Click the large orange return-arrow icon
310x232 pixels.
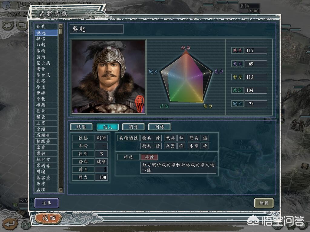(10, 224)
